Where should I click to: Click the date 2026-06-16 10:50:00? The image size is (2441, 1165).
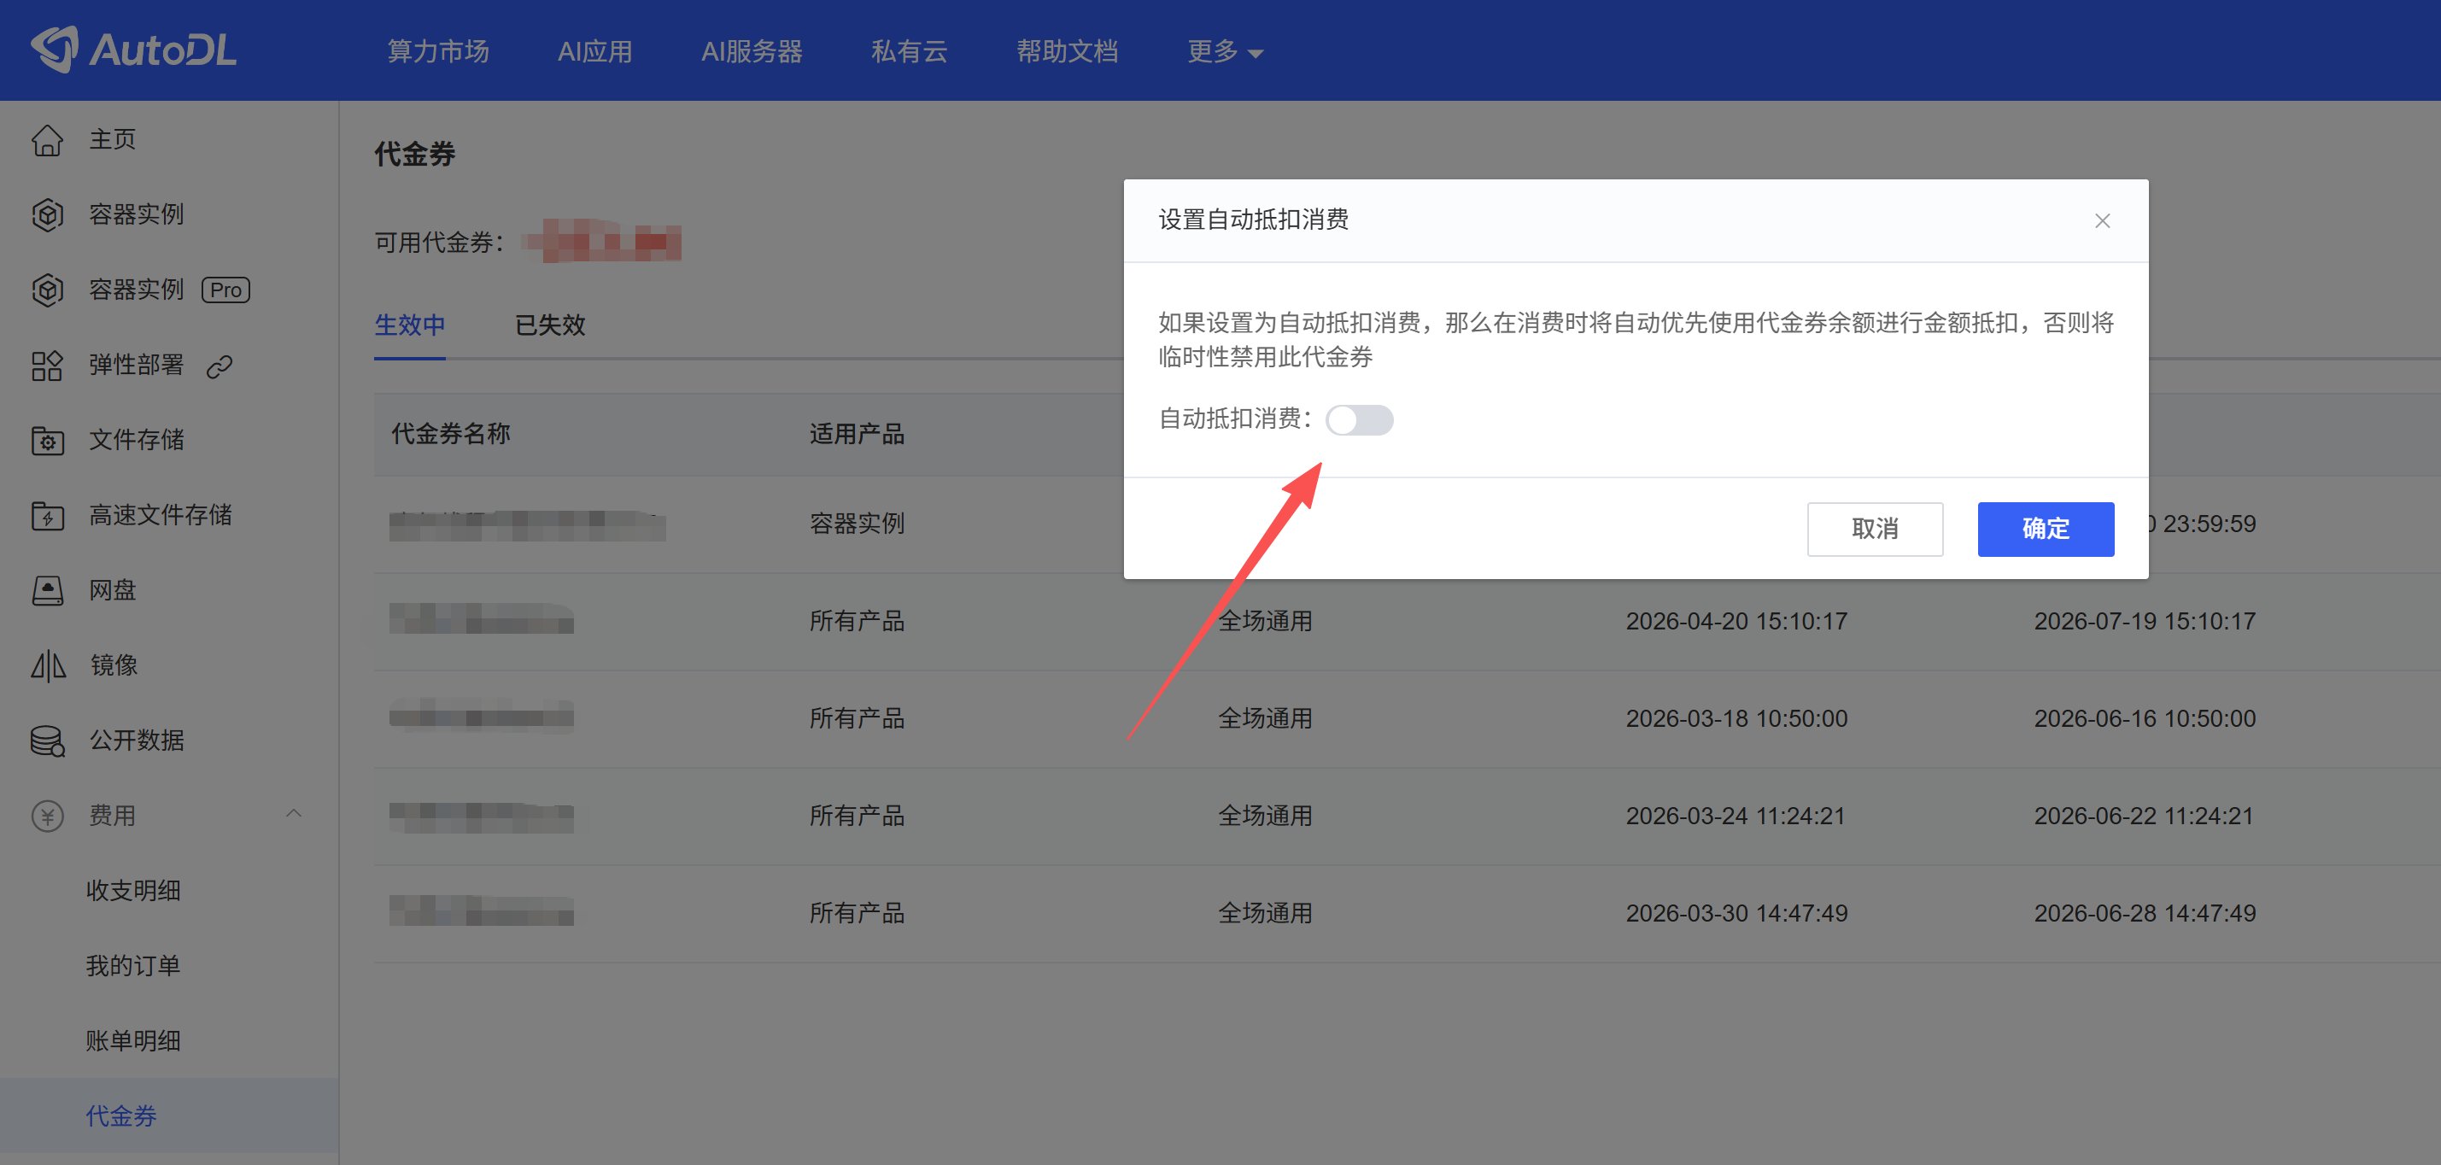2145,718
